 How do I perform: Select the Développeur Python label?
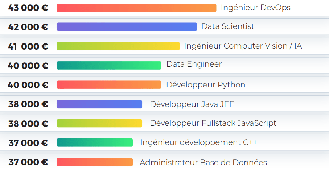[206, 85]
